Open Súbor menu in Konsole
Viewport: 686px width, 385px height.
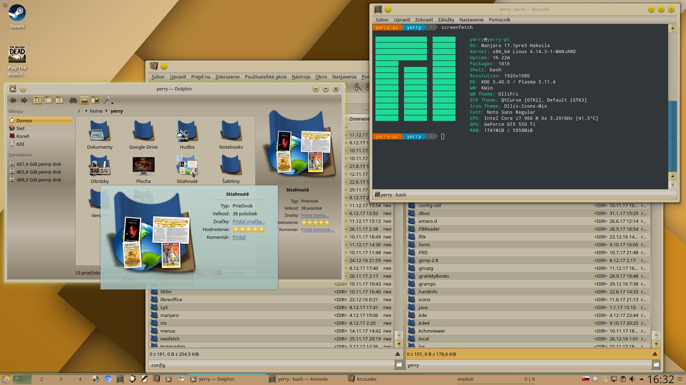(x=382, y=20)
